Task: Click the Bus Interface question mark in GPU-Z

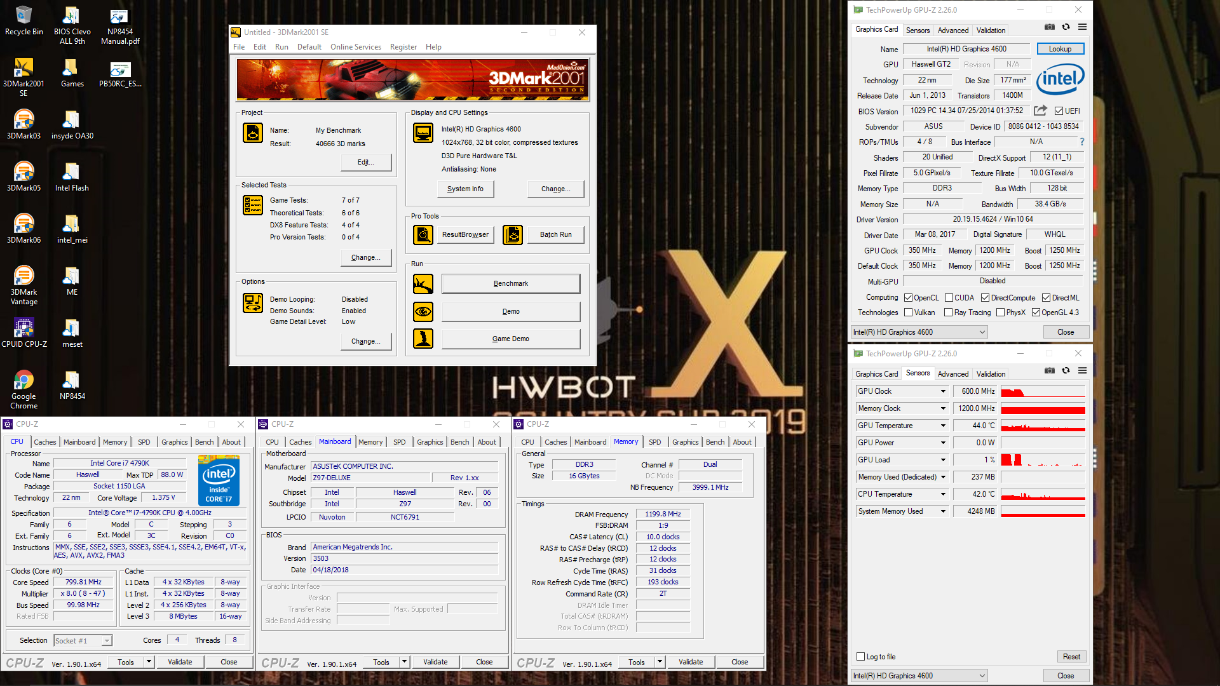Action: pyautogui.click(x=1082, y=142)
